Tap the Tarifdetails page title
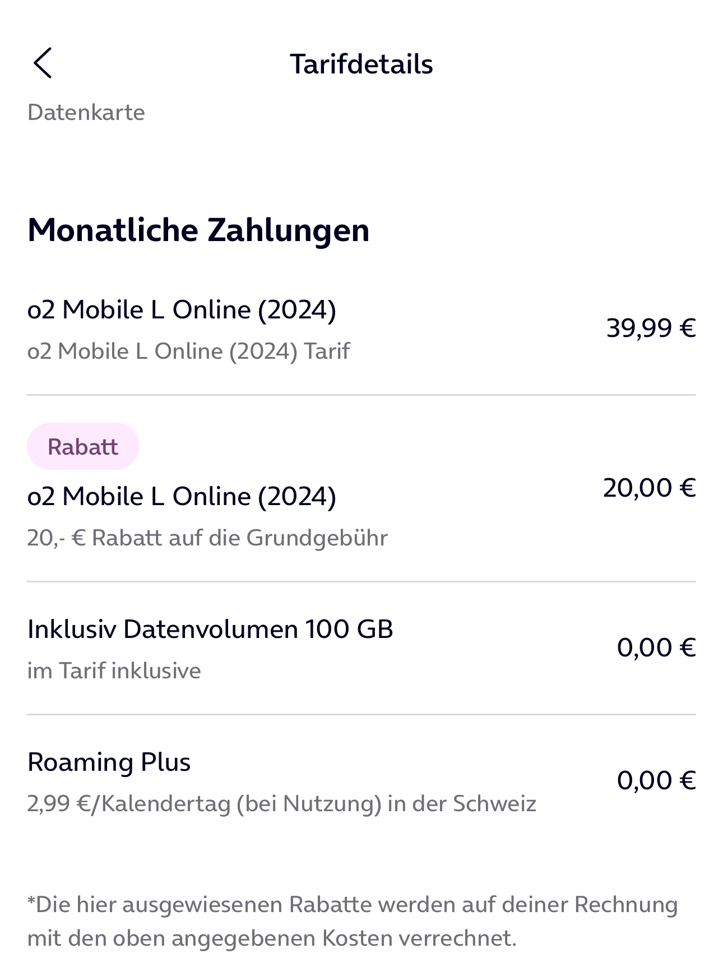This screenshot has width=723, height=976. pos(361,64)
